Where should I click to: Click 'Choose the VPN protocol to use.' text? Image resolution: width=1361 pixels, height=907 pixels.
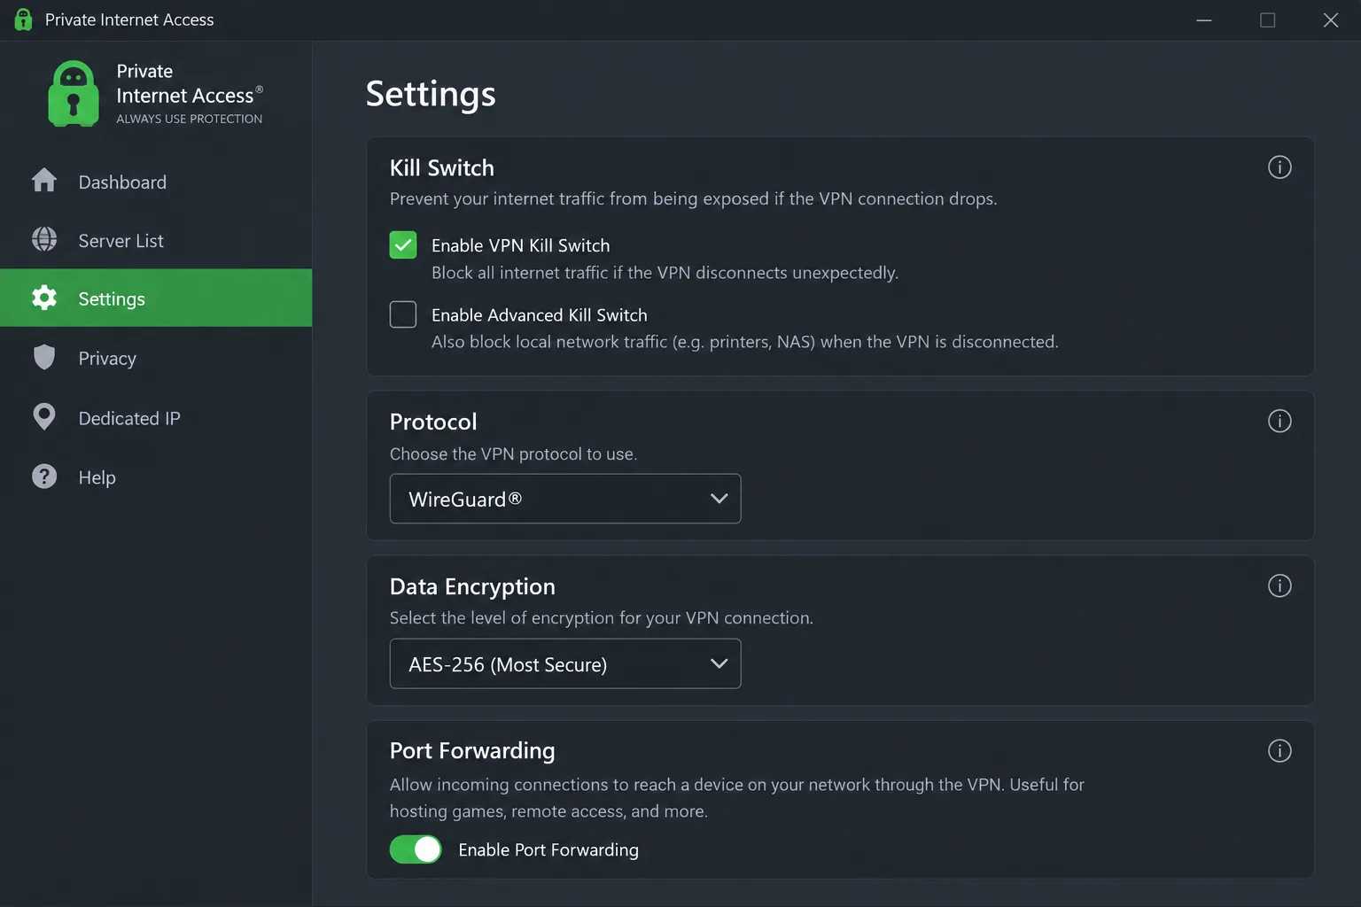point(513,453)
